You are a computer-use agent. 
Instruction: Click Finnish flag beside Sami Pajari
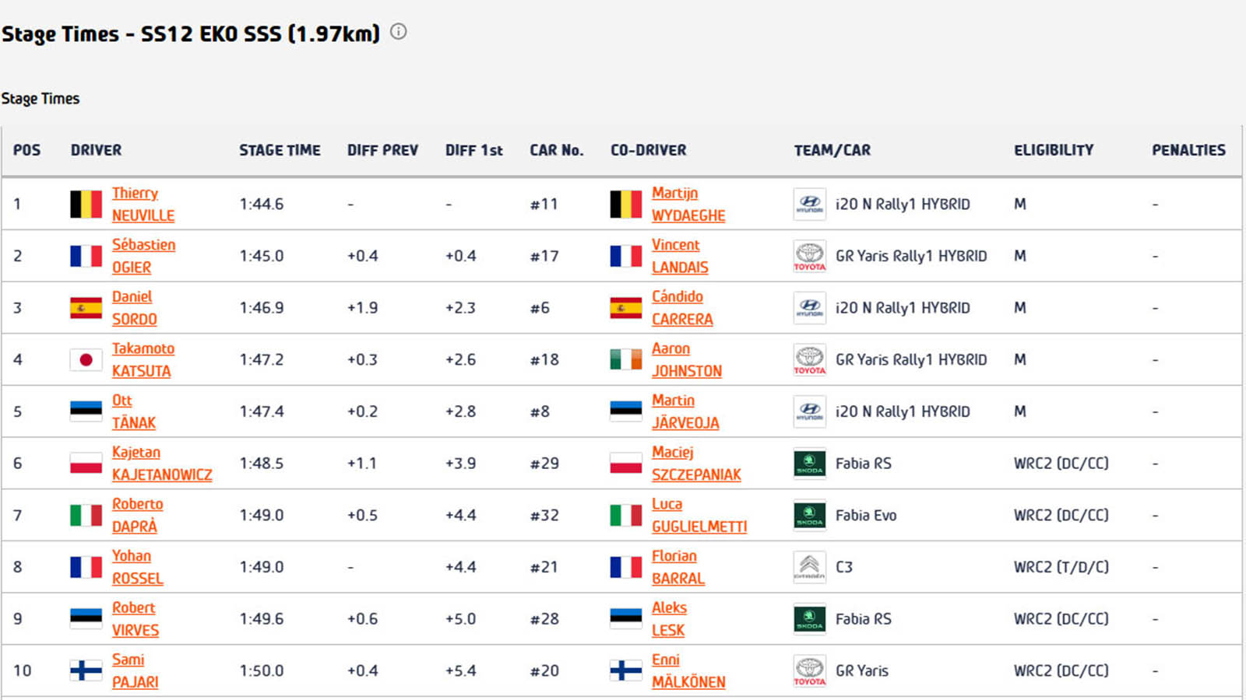pos(86,670)
